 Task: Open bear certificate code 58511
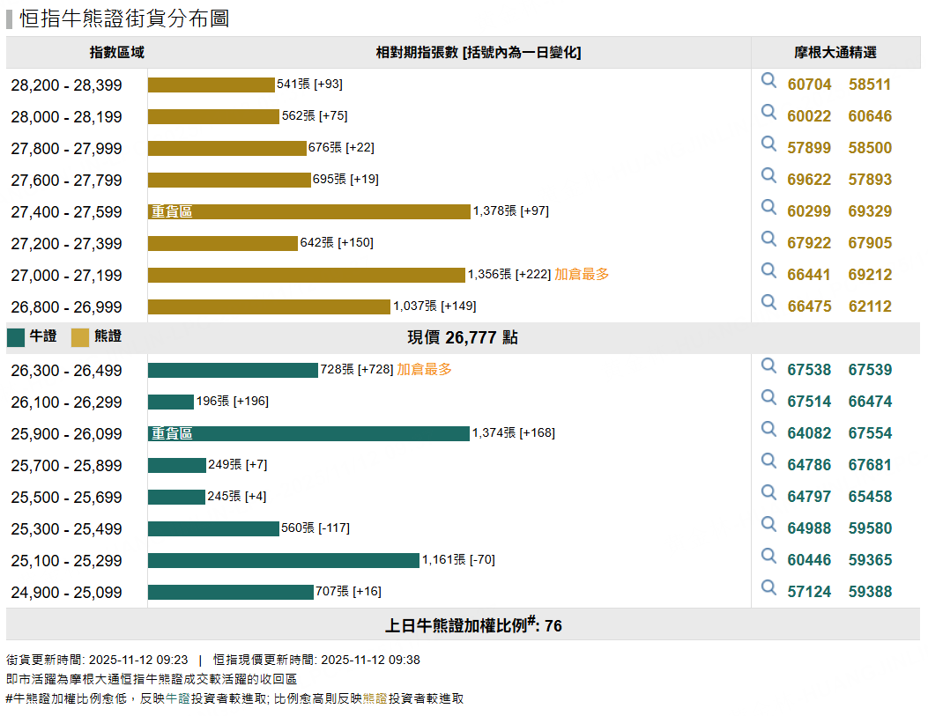click(x=870, y=85)
